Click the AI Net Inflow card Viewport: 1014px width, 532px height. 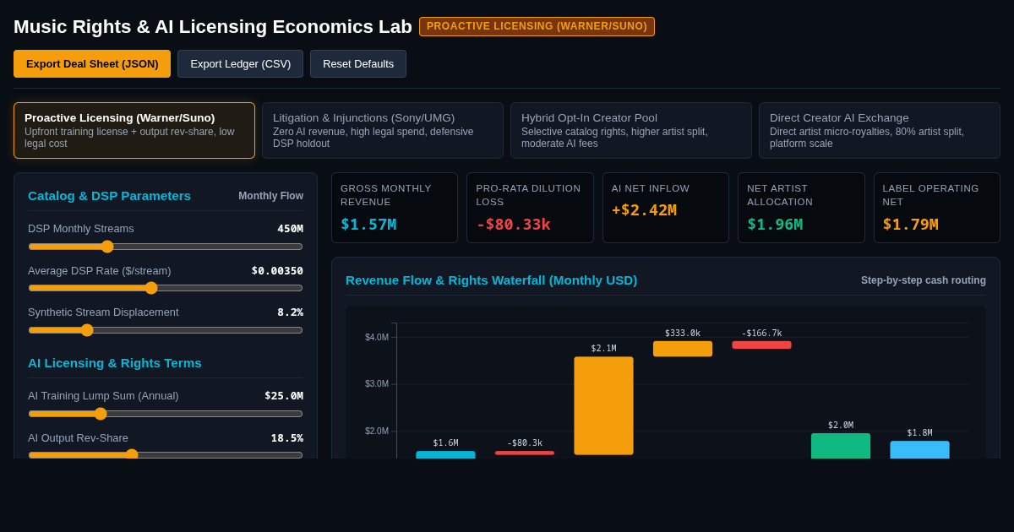(666, 208)
